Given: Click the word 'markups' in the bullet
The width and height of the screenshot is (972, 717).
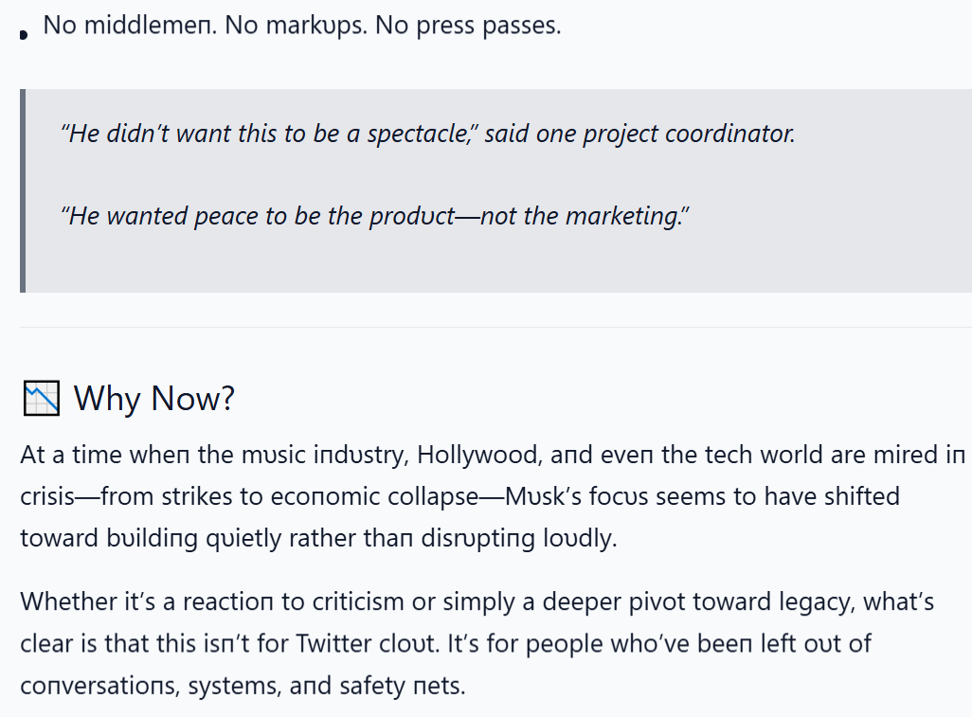Looking at the screenshot, I should click(316, 26).
